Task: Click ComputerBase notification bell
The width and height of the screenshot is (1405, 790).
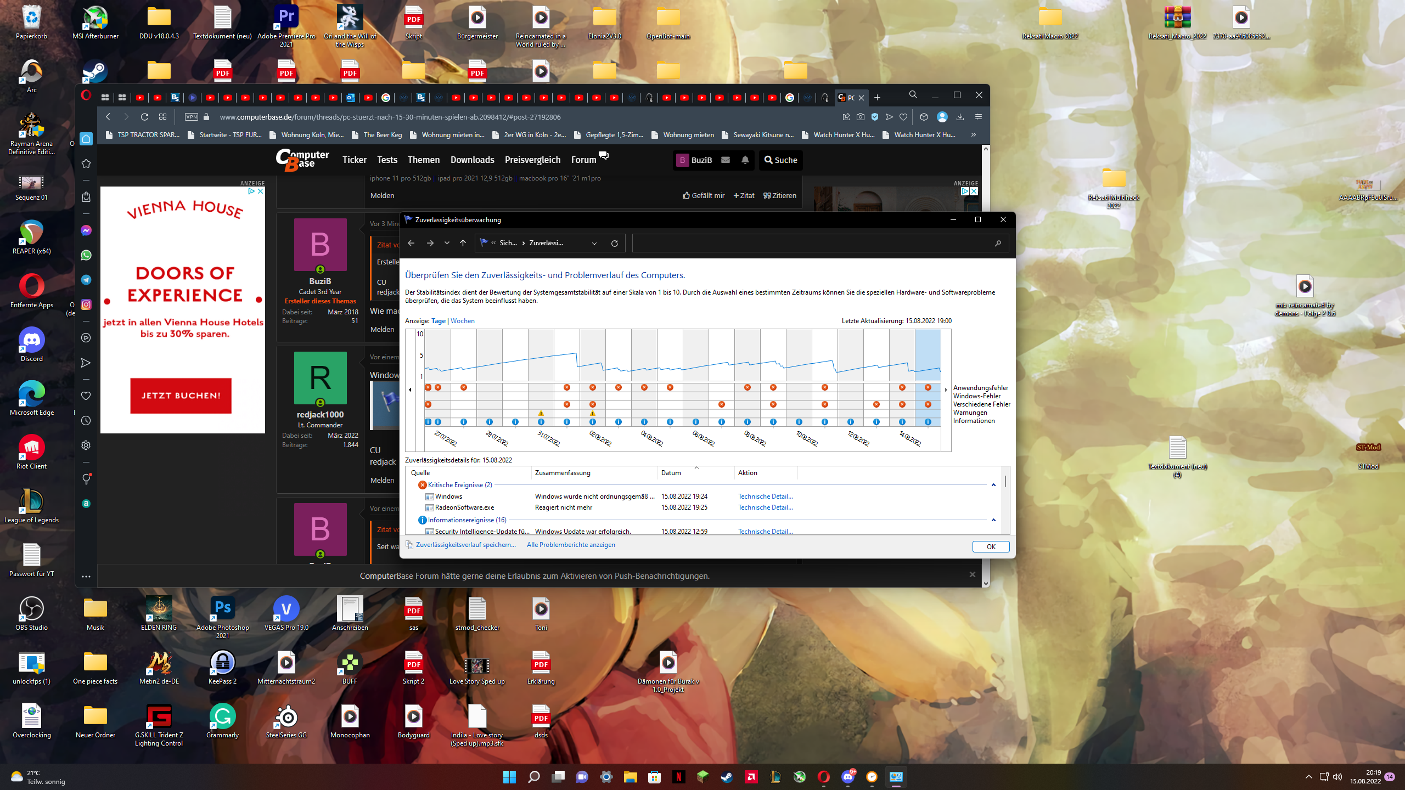Action: [745, 160]
